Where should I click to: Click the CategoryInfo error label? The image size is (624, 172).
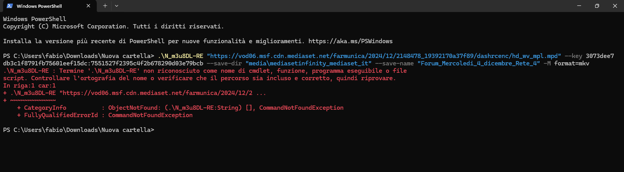click(45, 108)
